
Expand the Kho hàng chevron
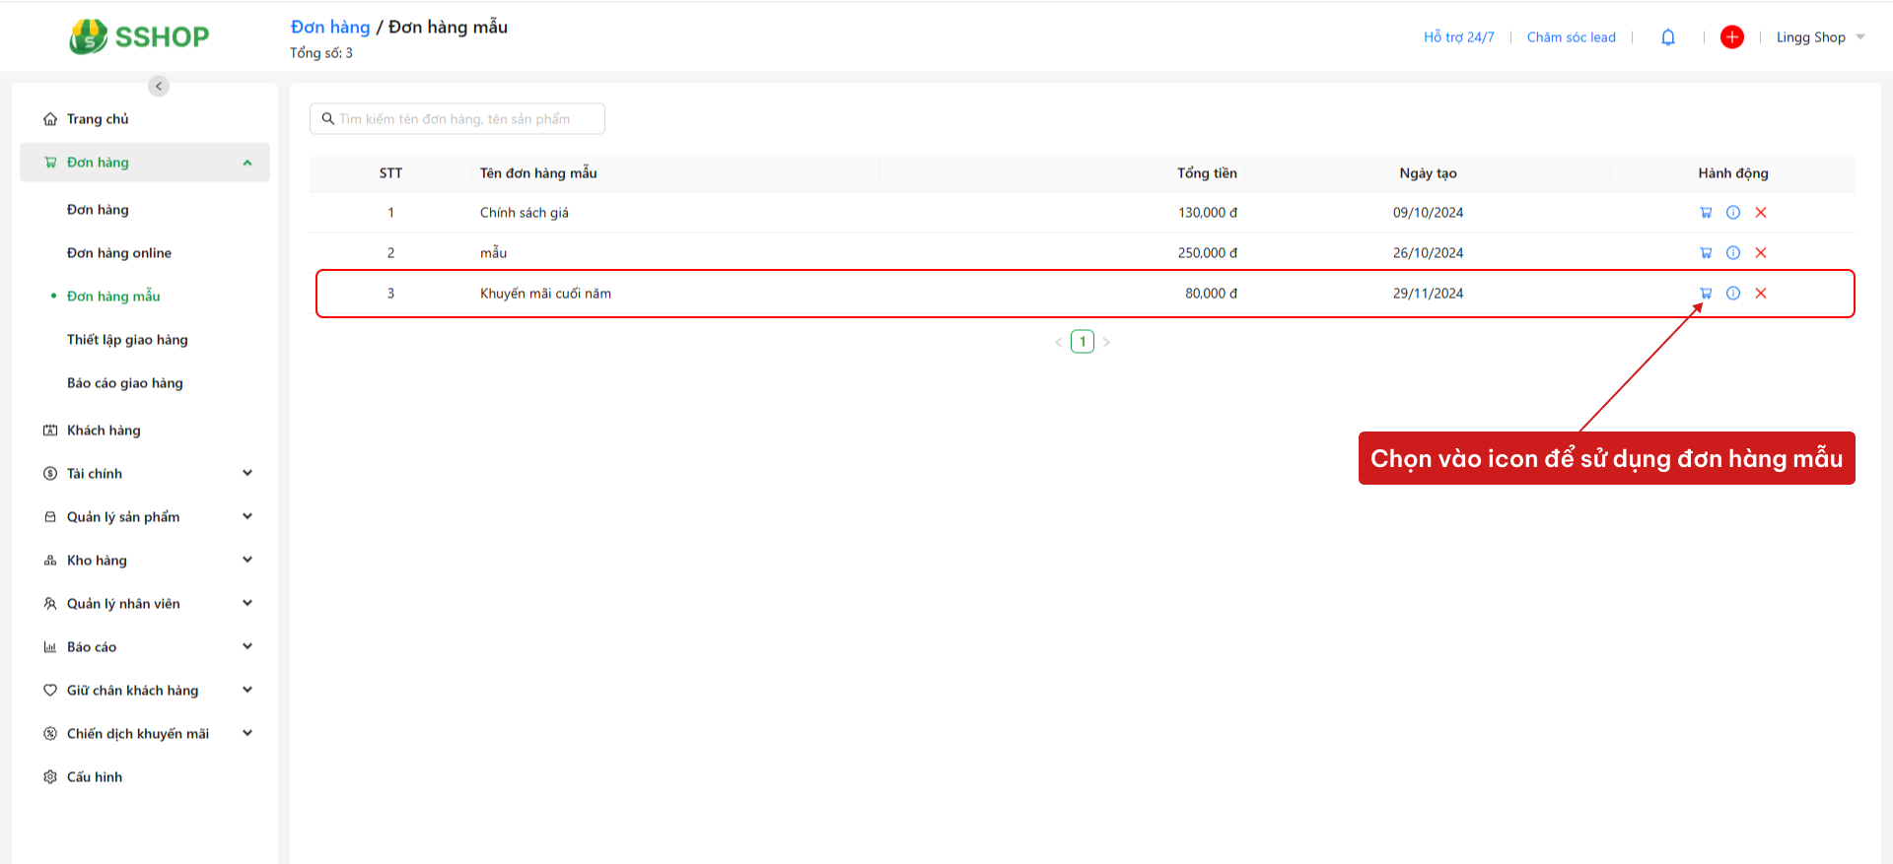[247, 561]
